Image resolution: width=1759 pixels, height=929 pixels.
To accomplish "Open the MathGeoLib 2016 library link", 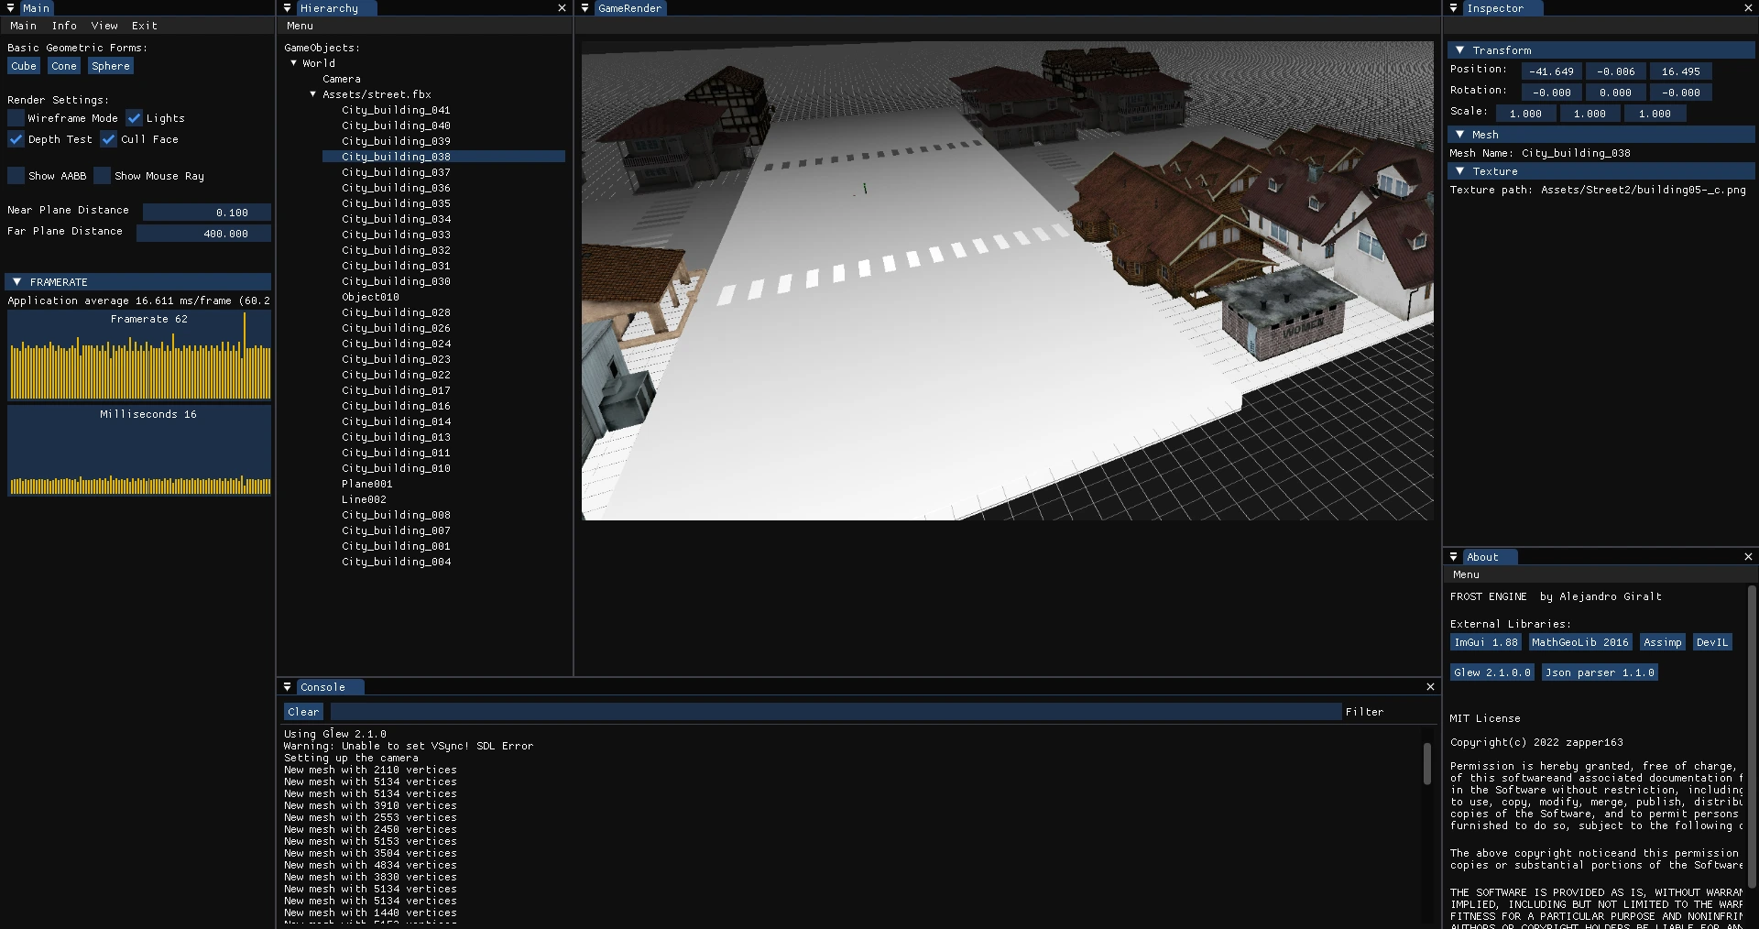I will [x=1580, y=642].
